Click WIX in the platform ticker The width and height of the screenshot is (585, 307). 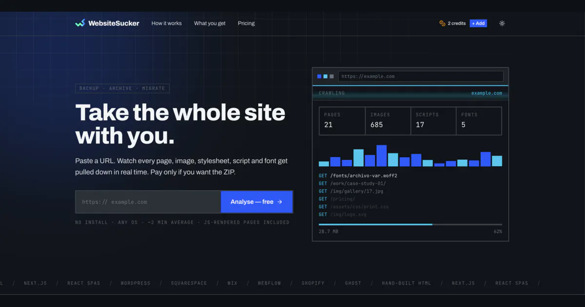point(232,283)
